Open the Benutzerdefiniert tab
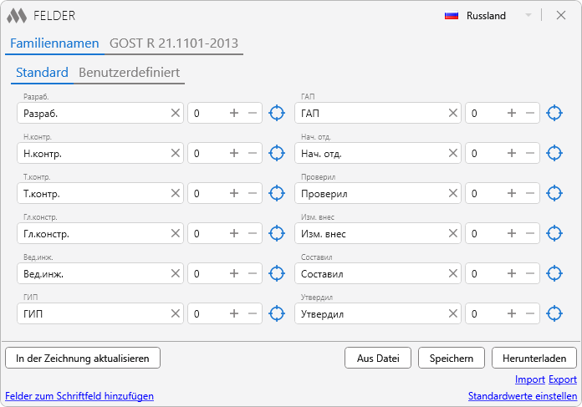 pyautogui.click(x=129, y=73)
